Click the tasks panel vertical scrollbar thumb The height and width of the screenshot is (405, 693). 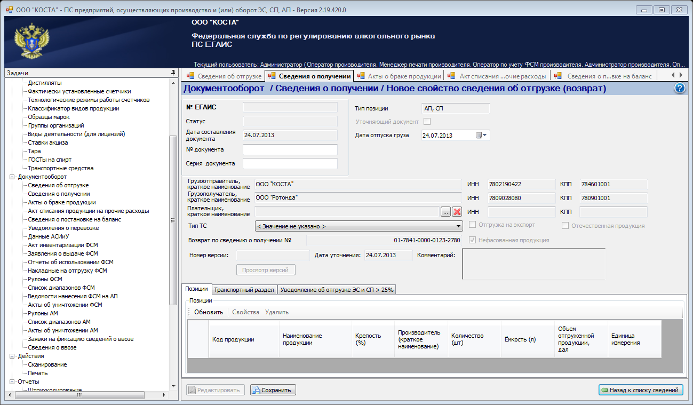click(173, 220)
